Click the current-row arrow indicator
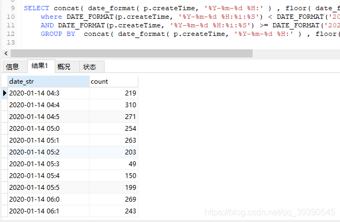340x222 pixels. pos(4,93)
